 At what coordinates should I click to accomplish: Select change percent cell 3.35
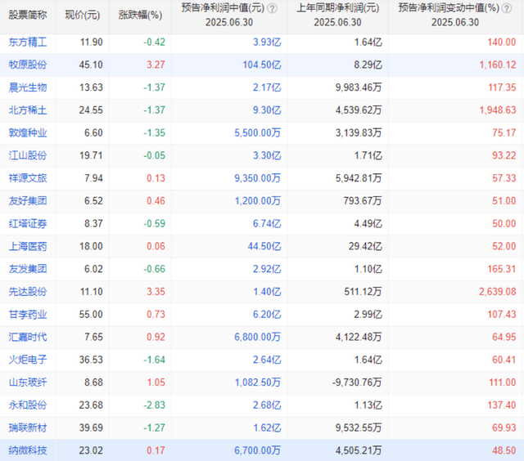pos(156,292)
